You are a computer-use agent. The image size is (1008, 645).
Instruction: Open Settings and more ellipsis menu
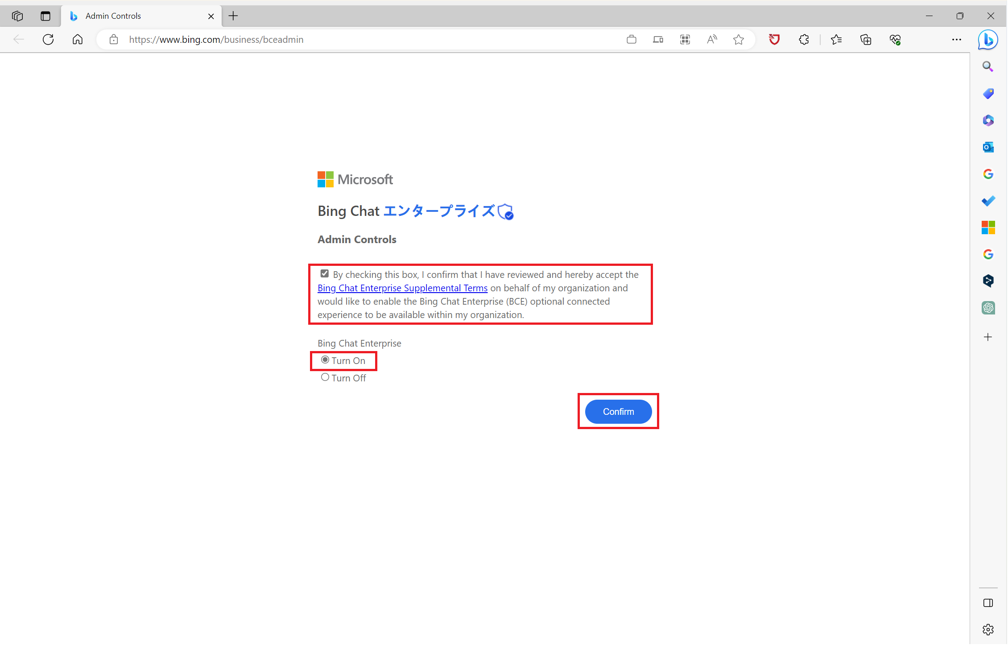coord(956,39)
